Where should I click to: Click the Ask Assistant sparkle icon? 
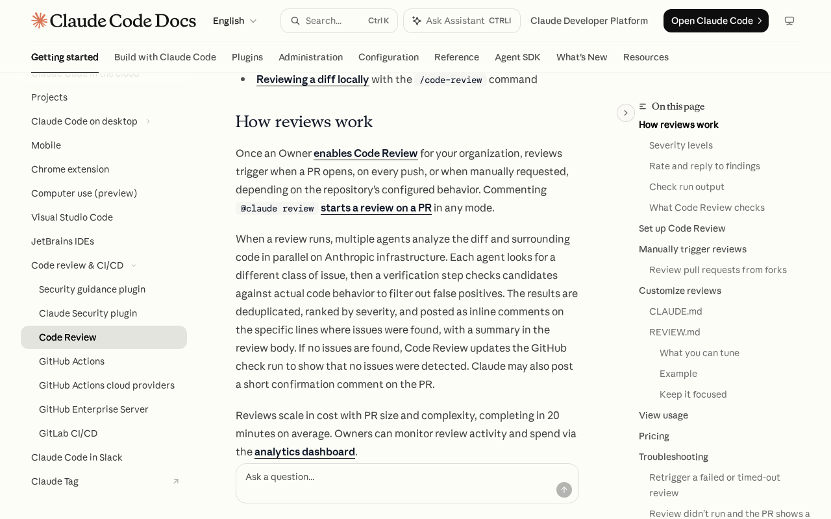point(417,21)
